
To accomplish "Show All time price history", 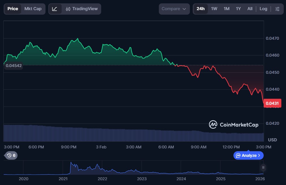I will 250,9.
